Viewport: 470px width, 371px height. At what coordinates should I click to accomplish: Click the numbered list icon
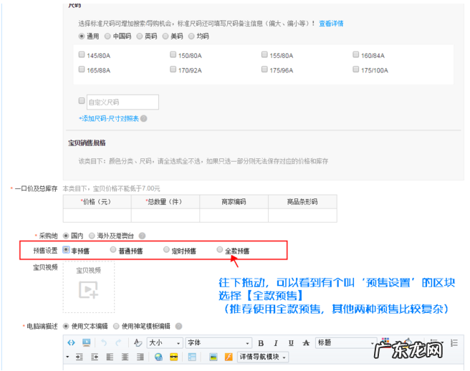(454, 343)
